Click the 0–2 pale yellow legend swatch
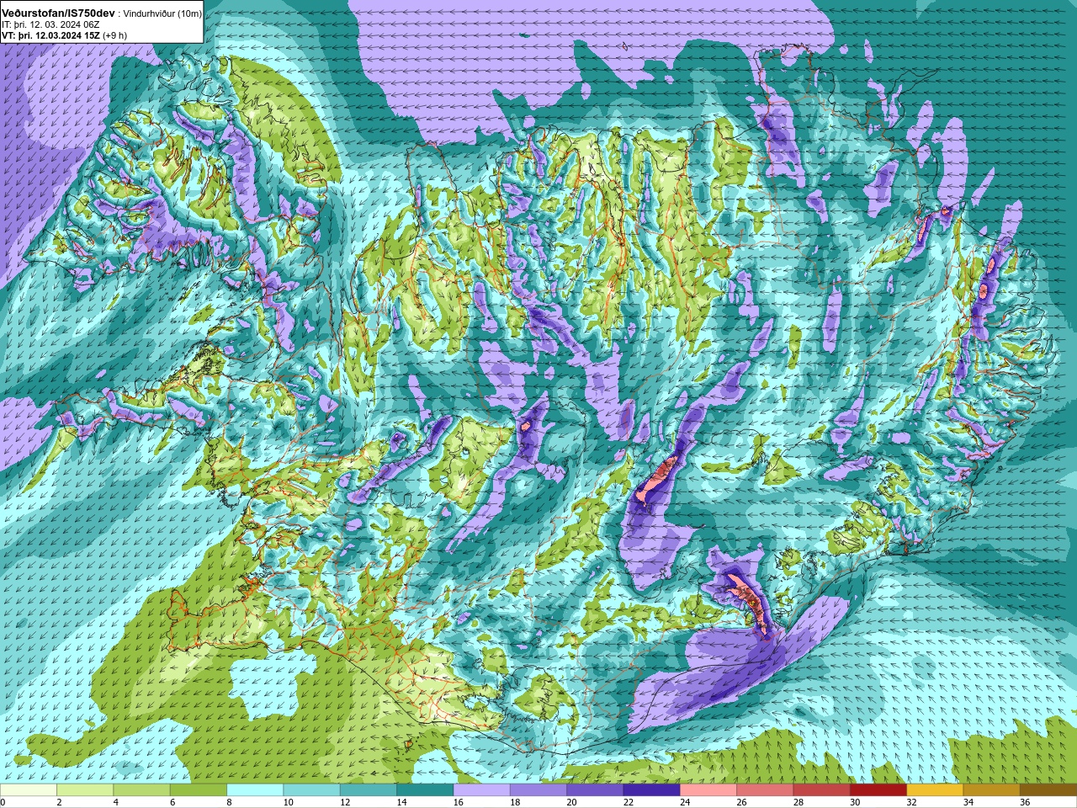1077x808 pixels. (29, 790)
